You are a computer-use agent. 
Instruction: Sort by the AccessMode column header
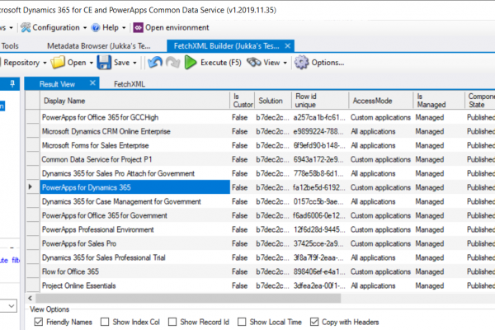tap(380, 101)
